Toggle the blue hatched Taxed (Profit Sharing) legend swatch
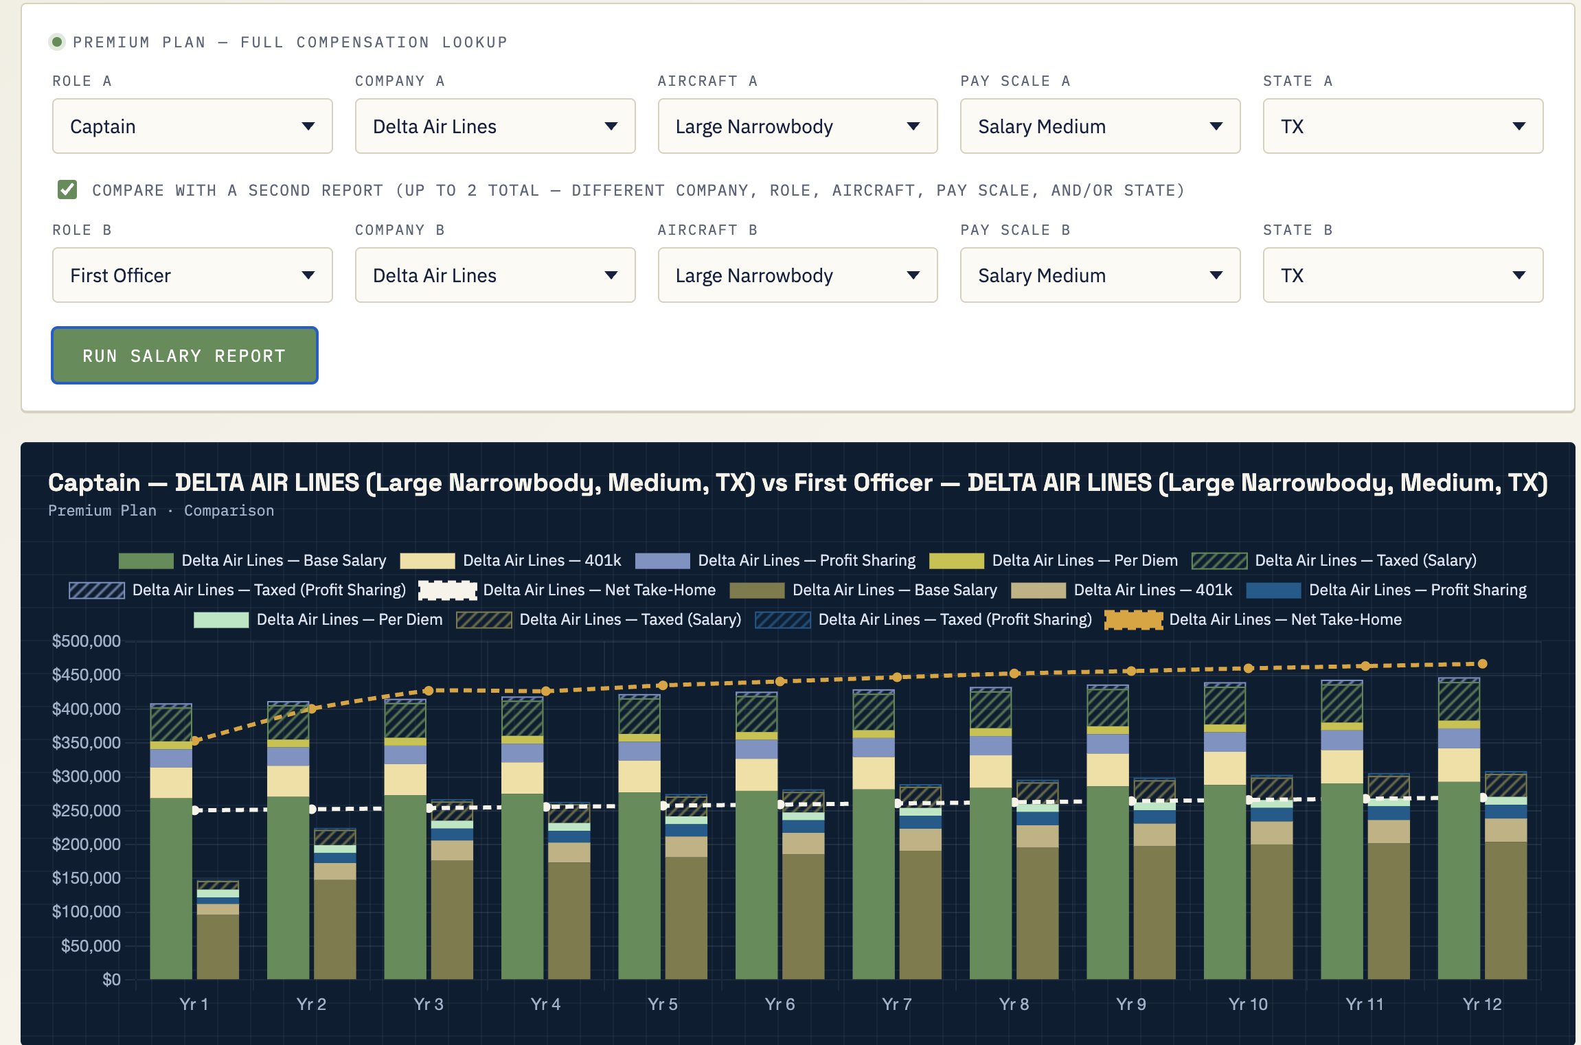Viewport: 1581px width, 1045px height. 783,620
